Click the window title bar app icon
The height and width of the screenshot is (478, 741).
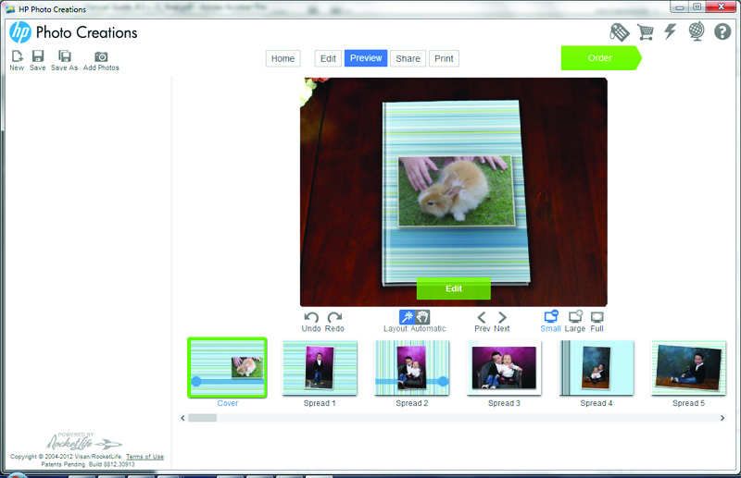10,9
